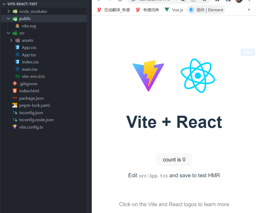Click the index.css CSS file icon
Image resolution: width=256 pixels, height=213 pixels.
tap(17, 62)
